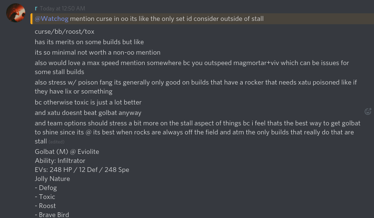
Task: Click the "Jolly Nature" line
Action: [x=52, y=179]
